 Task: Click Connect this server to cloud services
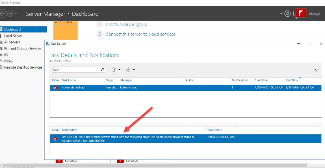click(x=140, y=34)
